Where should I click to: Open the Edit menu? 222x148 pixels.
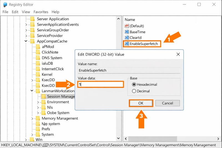pyautogui.click(x=15, y=12)
